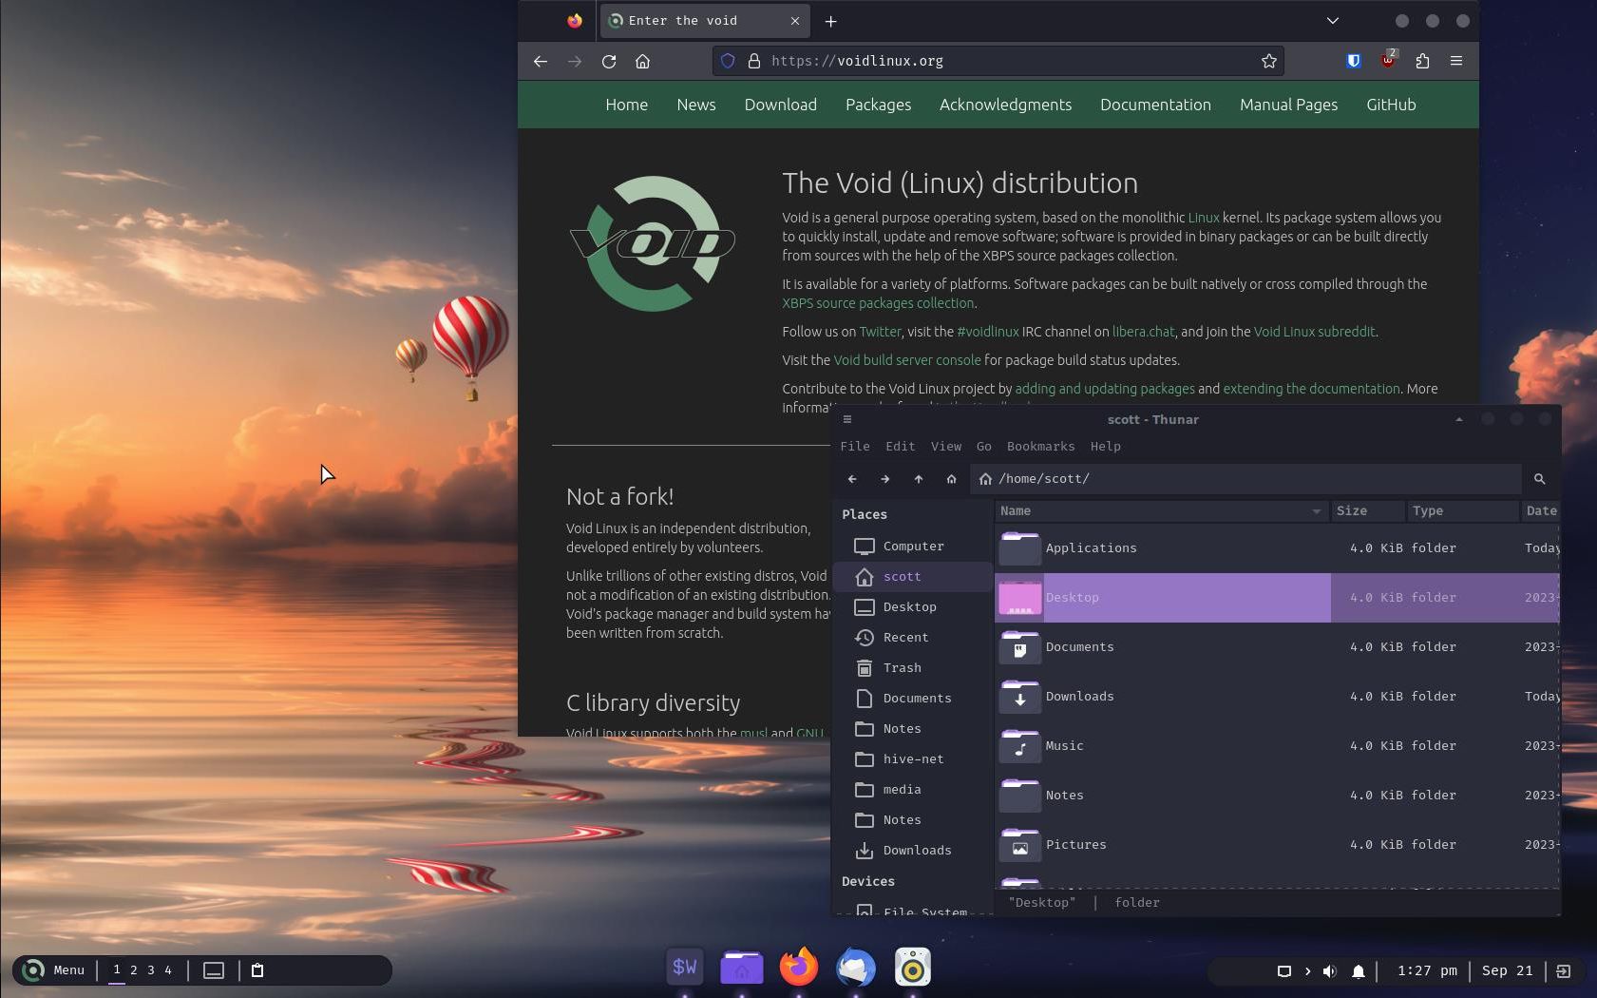Open logout session icon in panel
This screenshot has width=1597, height=998.
pyautogui.click(x=1564, y=971)
